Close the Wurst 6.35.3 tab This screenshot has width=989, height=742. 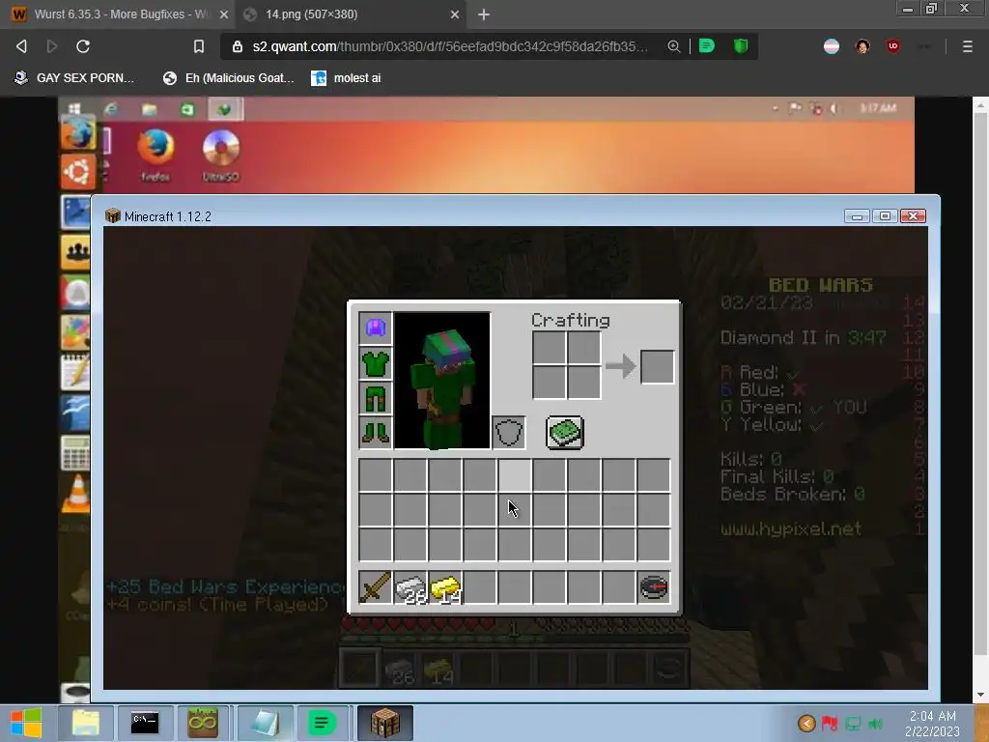click(x=224, y=14)
